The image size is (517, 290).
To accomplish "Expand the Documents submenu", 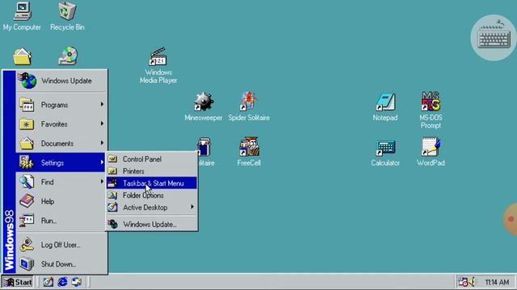I will [x=61, y=143].
